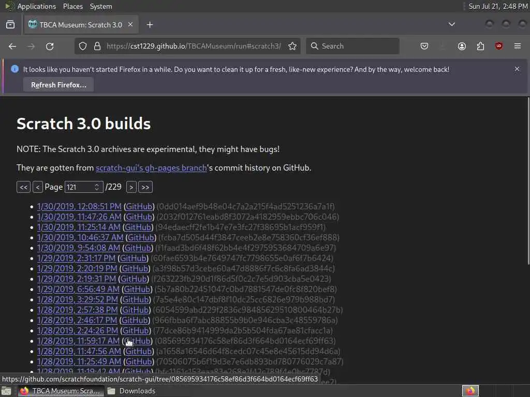
Task: Focus the address bar URL field
Action: pyautogui.click(x=194, y=46)
